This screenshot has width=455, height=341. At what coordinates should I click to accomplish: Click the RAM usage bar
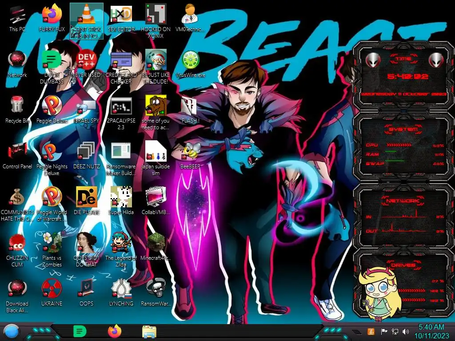[391, 151]
